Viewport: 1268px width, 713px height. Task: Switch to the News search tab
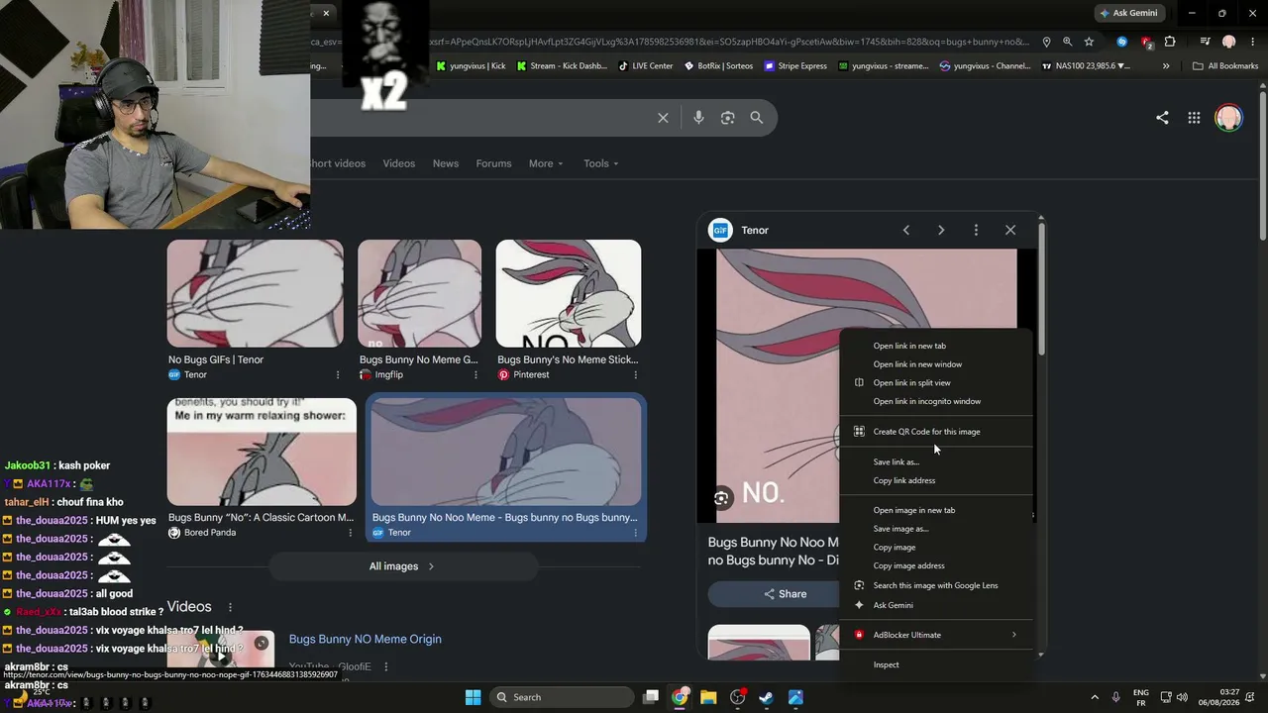coord(446,163)
